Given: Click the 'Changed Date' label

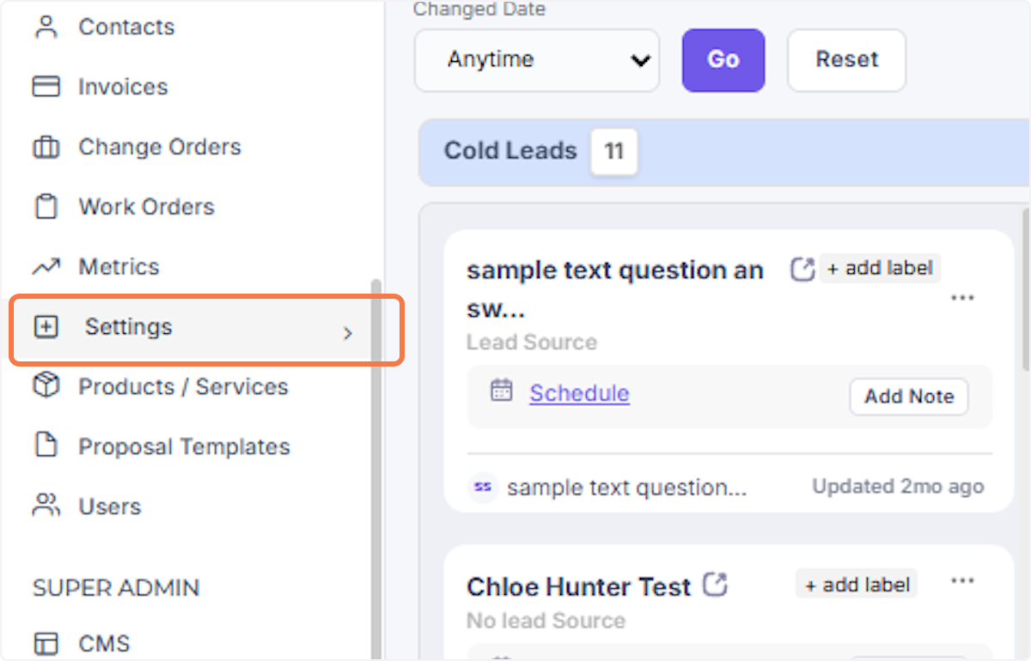Looking at the screenshot, I should tap(479, 9).
